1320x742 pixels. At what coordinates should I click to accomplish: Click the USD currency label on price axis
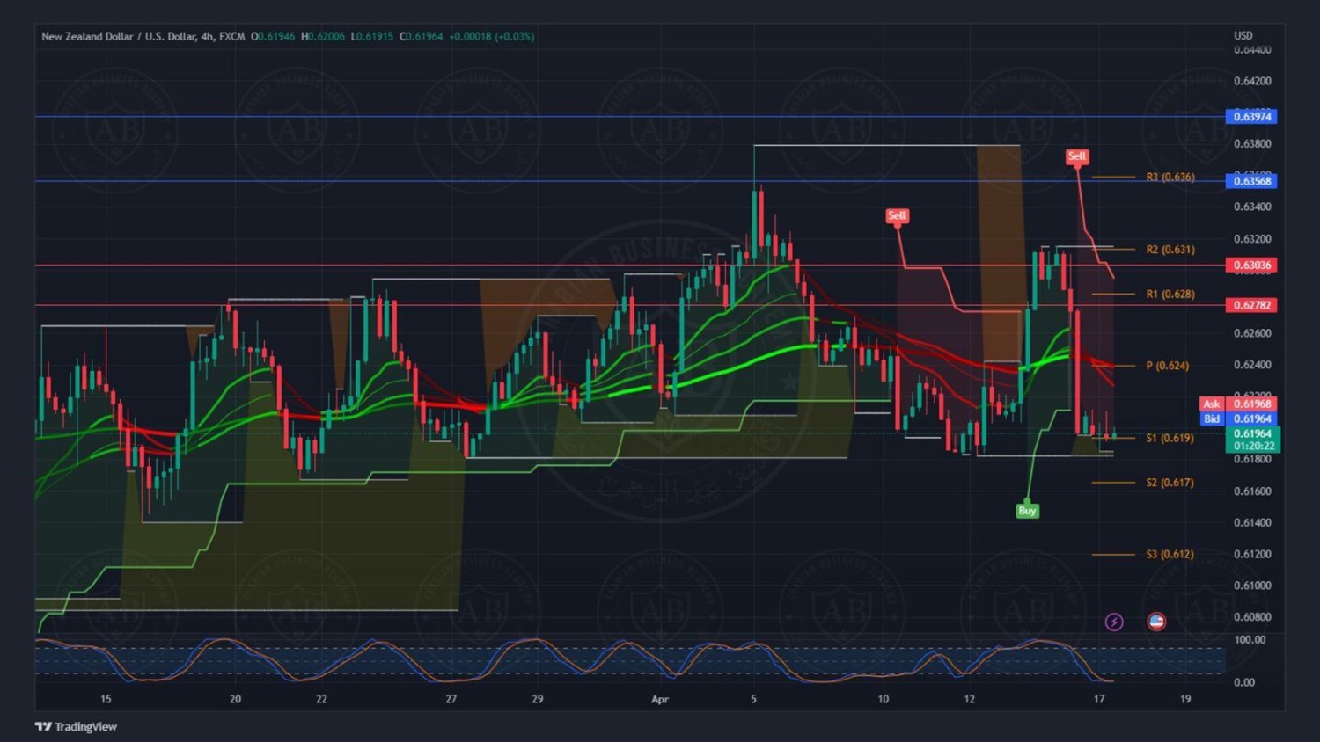(x=1243, y=35)
